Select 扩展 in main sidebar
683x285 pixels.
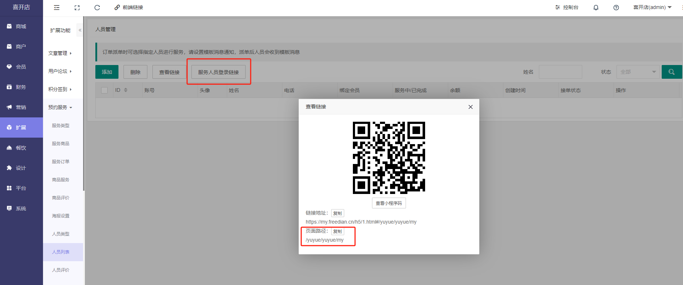click(21, 128)
